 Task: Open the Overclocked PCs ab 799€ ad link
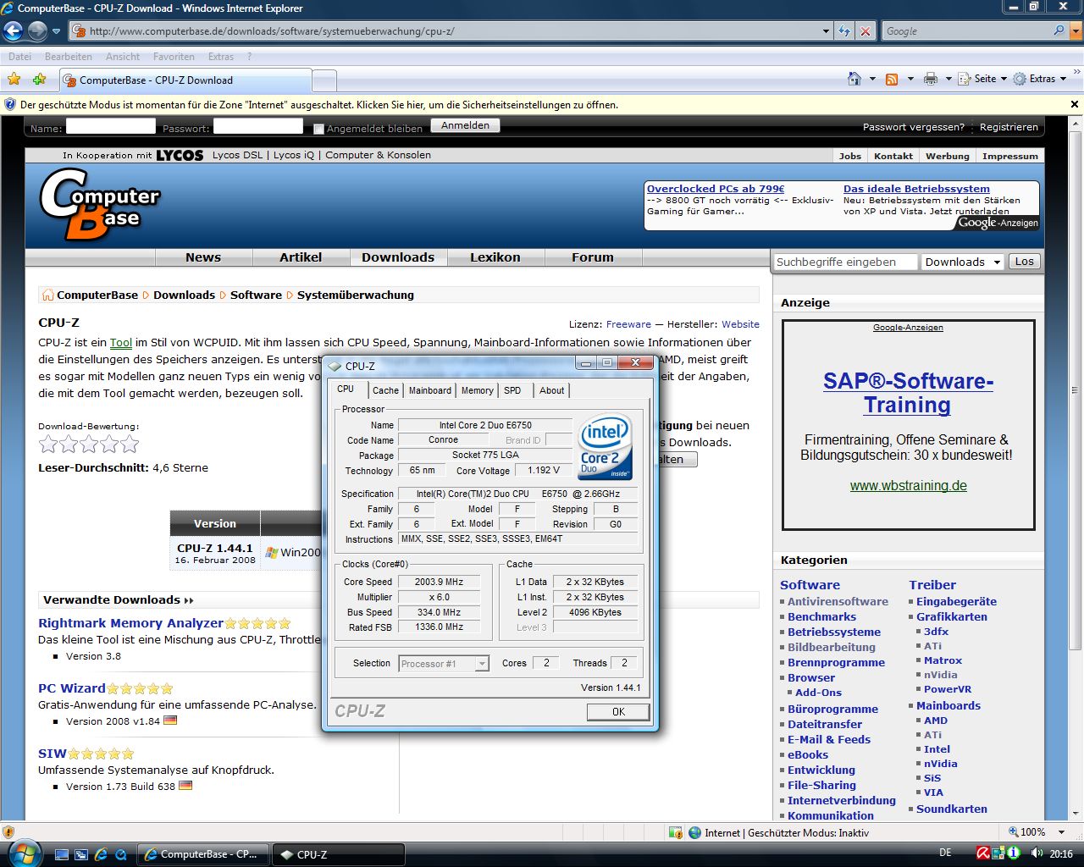716,189
